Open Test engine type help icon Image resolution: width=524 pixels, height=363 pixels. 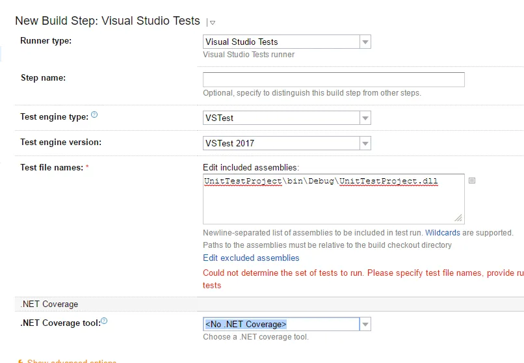click(x=94, y=114)
